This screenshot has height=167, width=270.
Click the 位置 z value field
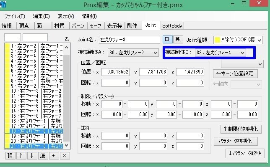(190, 72)
